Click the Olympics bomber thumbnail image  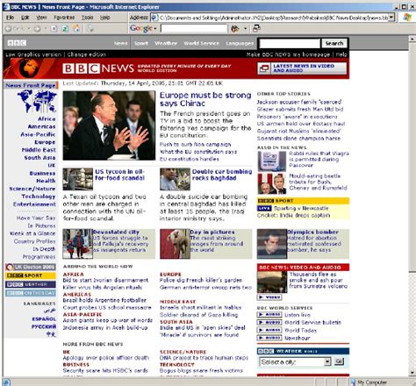(272, 244)
